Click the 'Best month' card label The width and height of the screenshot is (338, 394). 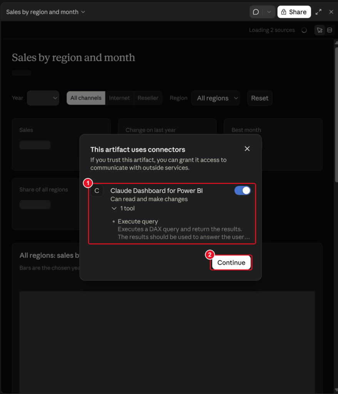pyautogui.click(x=246, y=130)
